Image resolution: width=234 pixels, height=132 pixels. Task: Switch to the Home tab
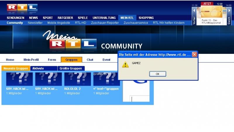point(10,60)
